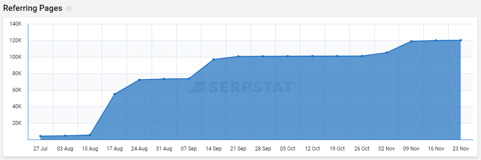The width and height of the screenshot is (481, 160).
Task: Click the 03 Aug x-axis label
Action: click(65, 149)
